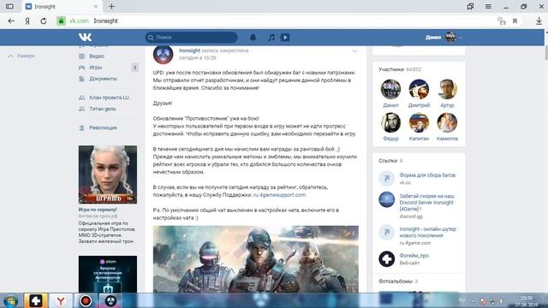Click the taskbar clock
Image resolution: width=548 pixels, height=308 pixels.
(527, 301)
